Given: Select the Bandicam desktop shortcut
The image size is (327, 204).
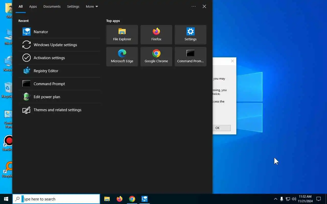Looking at the screenshot, I should coord(8,143).
